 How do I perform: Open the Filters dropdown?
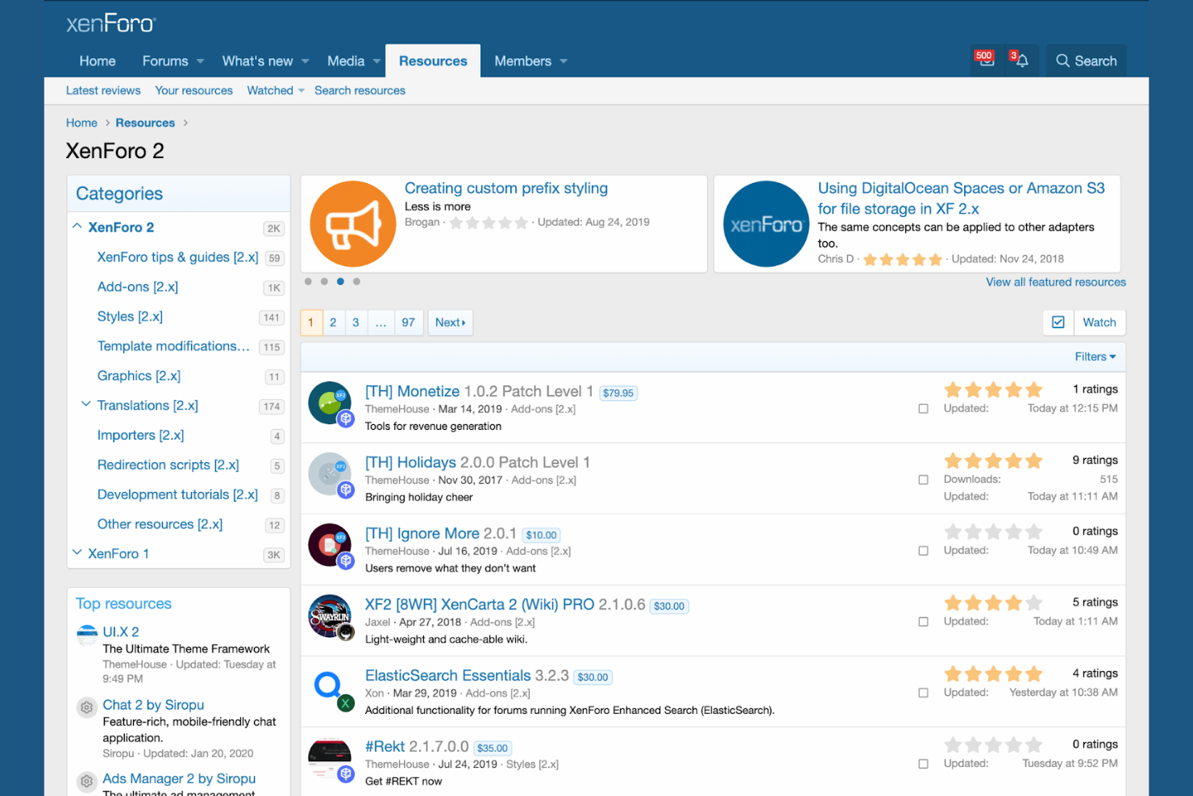pos(1095,356)
